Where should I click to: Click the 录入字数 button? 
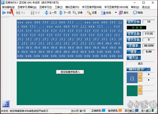[x=134, y=40]
